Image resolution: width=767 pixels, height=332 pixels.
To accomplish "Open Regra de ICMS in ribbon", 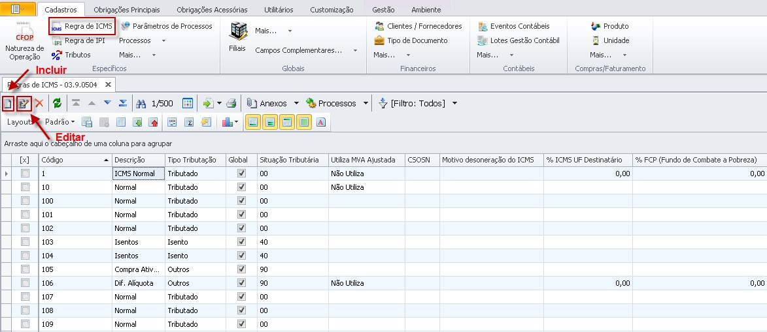I will point(82,26).
